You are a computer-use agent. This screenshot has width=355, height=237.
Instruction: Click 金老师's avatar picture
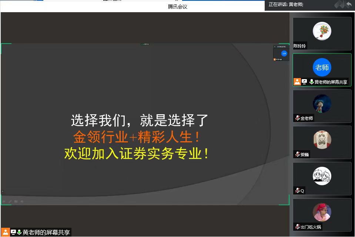[322, 103]
